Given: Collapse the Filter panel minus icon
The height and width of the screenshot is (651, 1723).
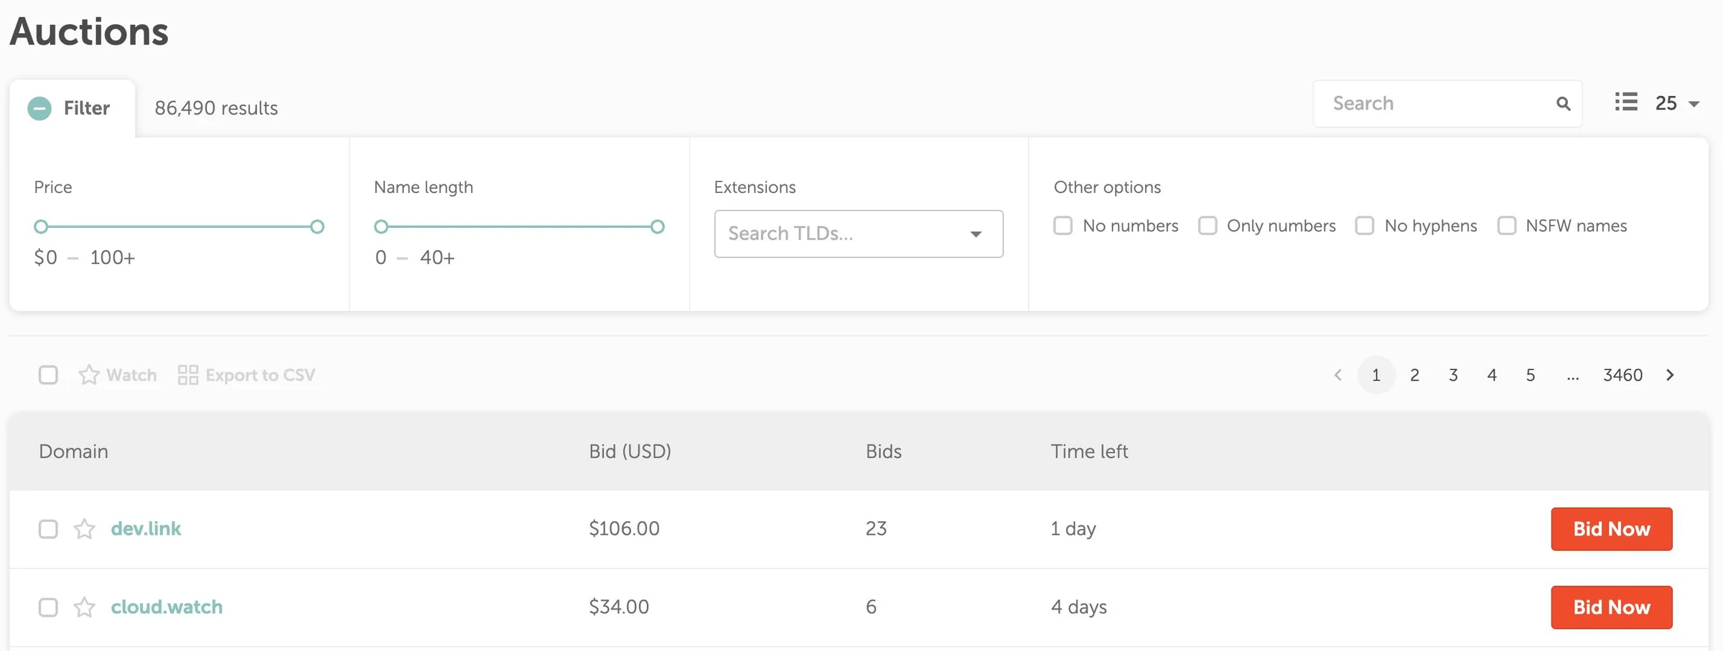Looking at the screenshot, I should tap(39, 108).
